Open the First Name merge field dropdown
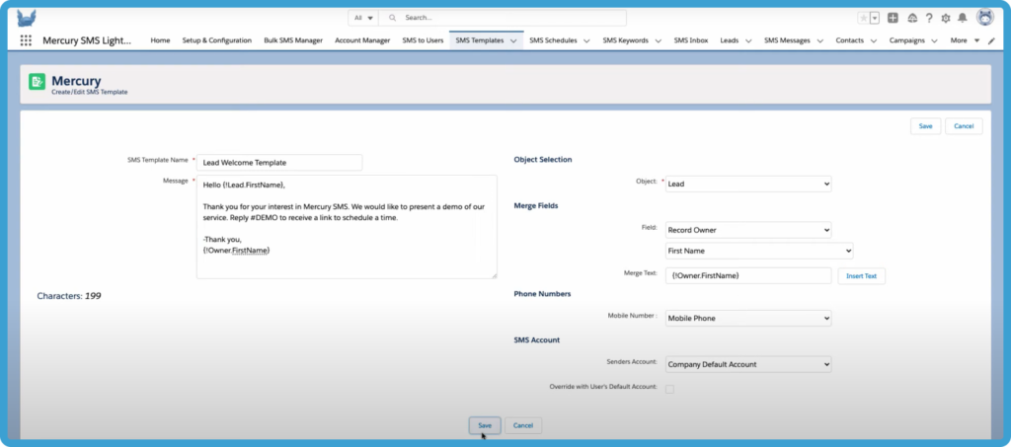Screen dimensions: 1011x447 click(759, 251)
